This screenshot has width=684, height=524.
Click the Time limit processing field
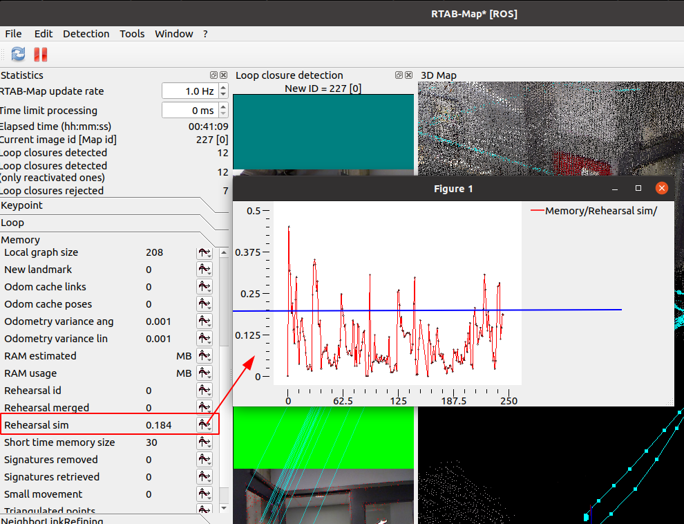coord(189,111)
